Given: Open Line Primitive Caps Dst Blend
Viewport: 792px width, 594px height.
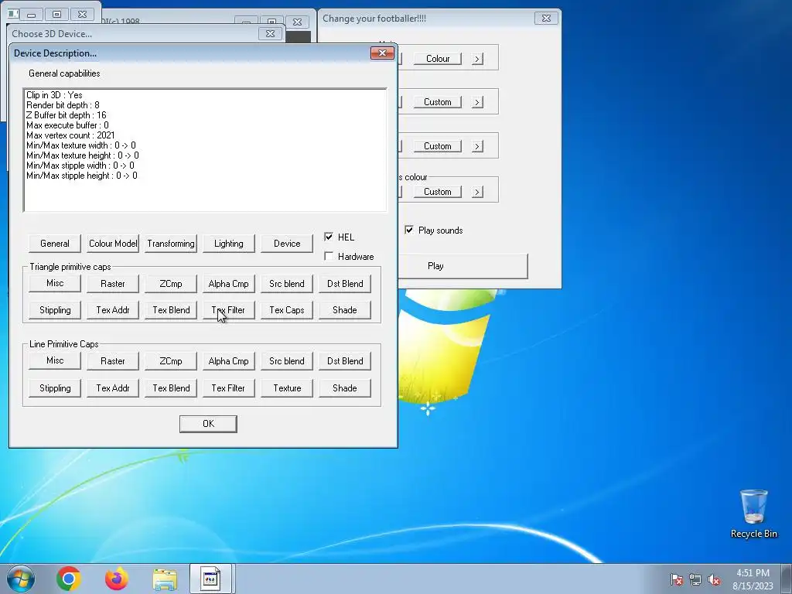Looking at the screenshot, I should click(345, 360).
